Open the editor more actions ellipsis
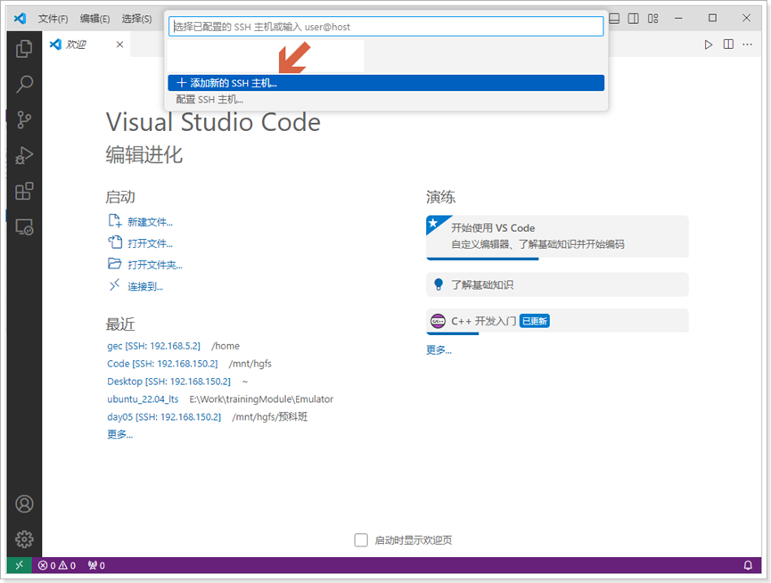771x583 pixels. pyautogui.click(x=748, y=45)
